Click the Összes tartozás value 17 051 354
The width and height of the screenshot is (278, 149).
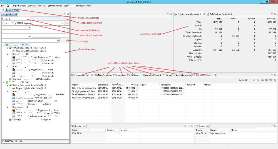271,57
